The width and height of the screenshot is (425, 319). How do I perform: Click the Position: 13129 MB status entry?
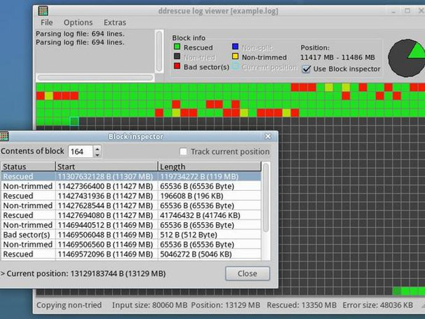coord(225,305)
